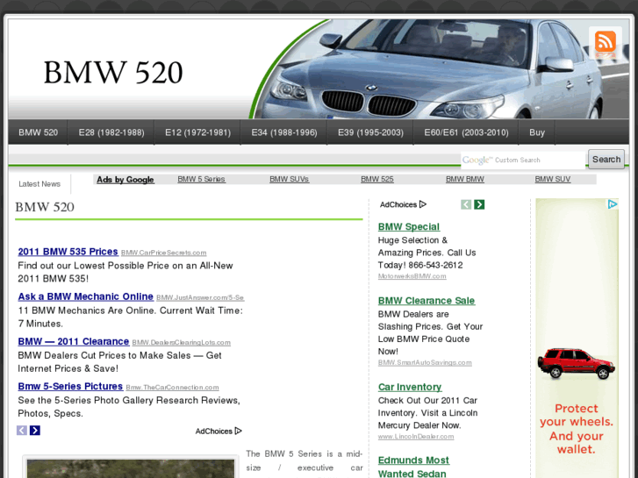
Task: Open Bmw 5-Series Pictures link
Action: coord(70,386)
